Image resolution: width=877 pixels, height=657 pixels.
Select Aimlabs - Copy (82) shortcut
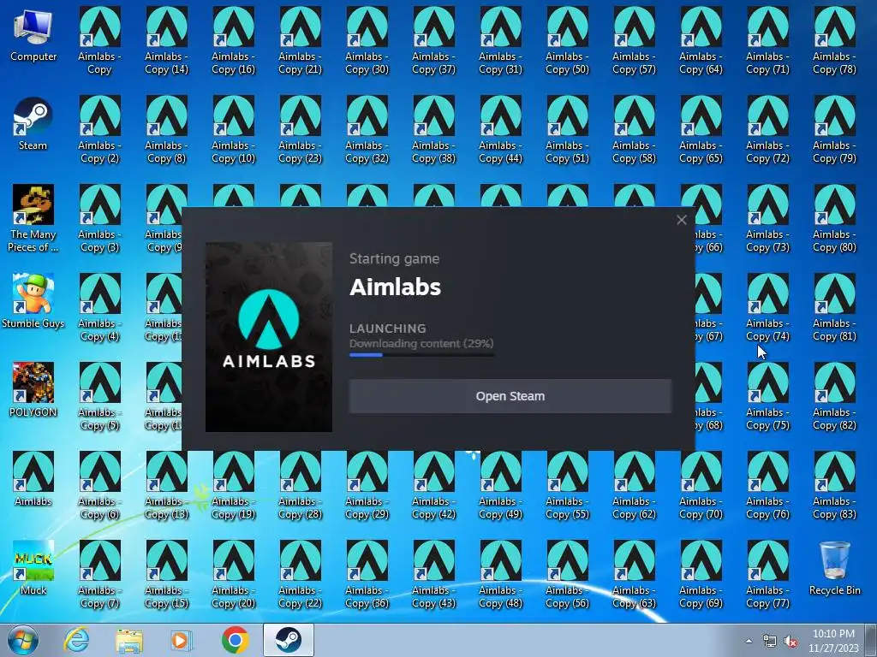tap(834, 396)
